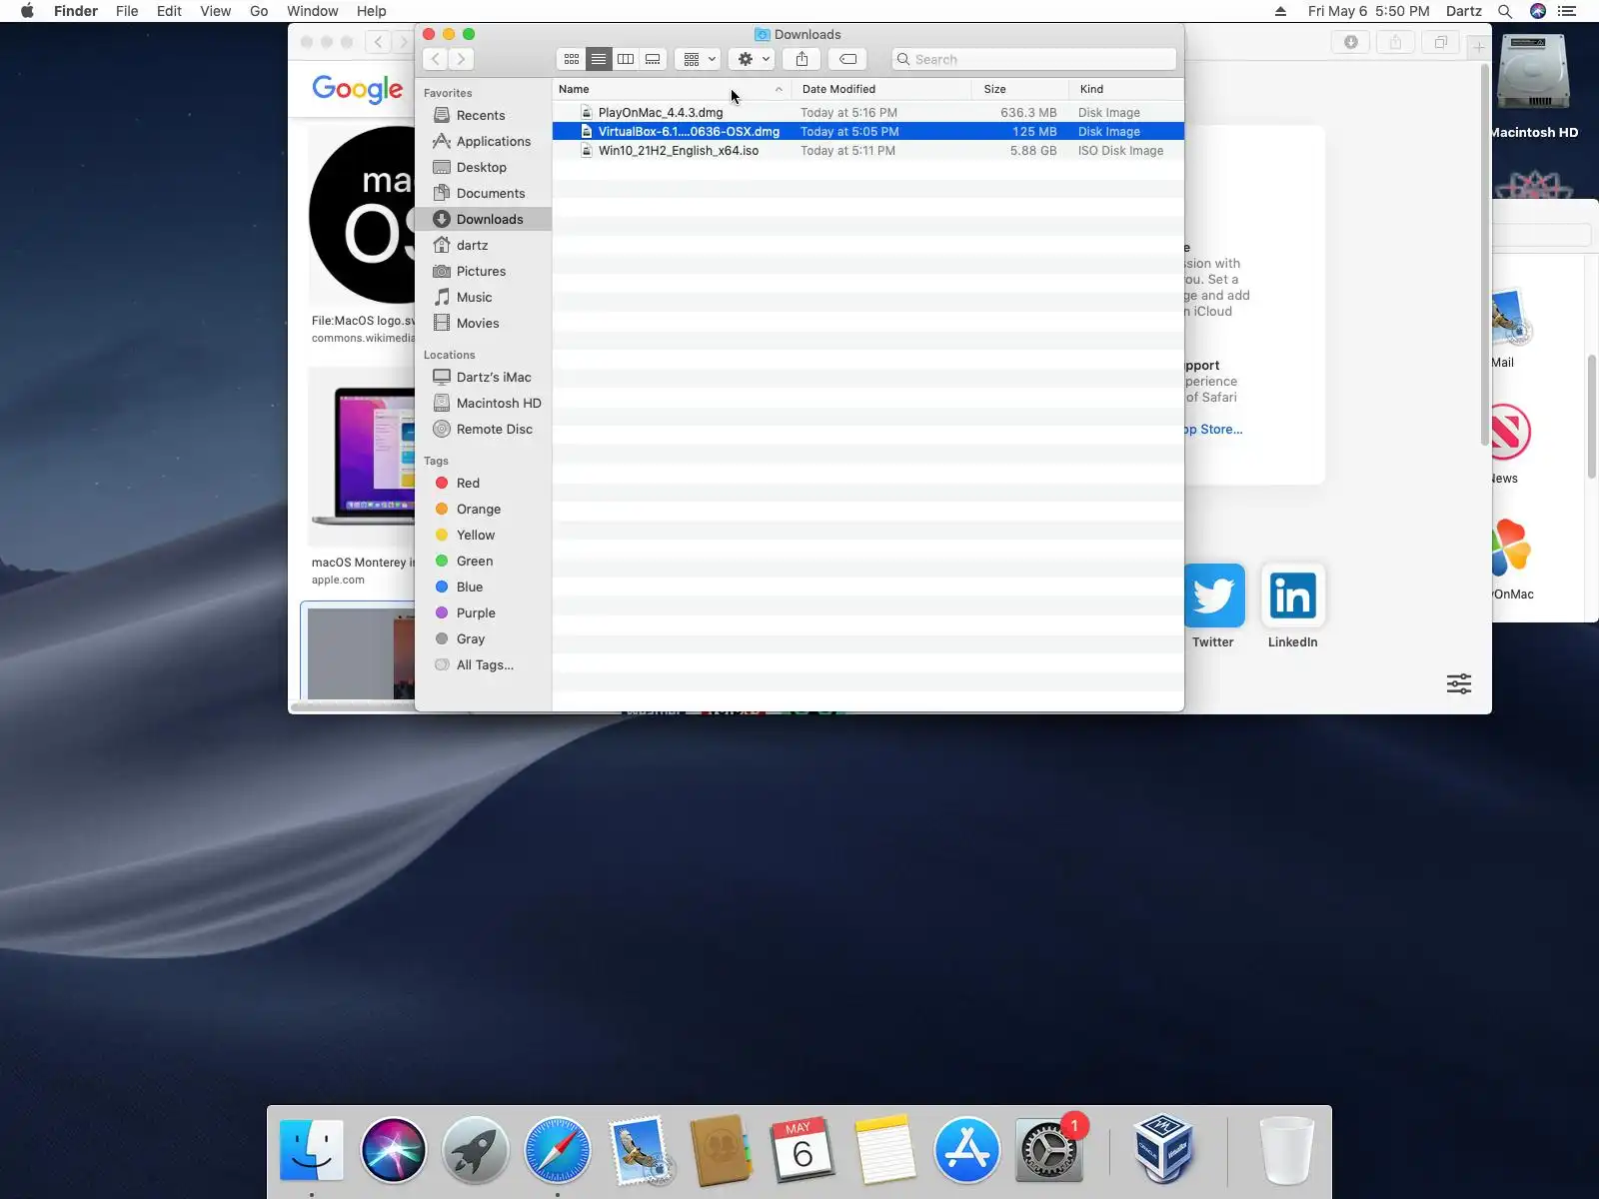Open Music folder in sidebar
Screen dimensions: 1599x1199
(x=484, y=297)
